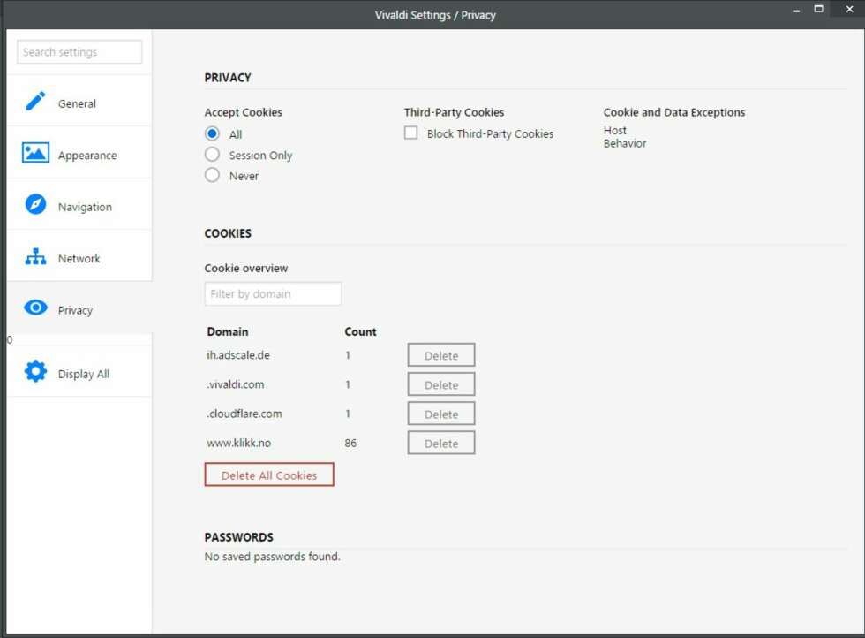Click the Domain column header
The width and height of the screenshot is (865, 638).
tap(228, 332)
